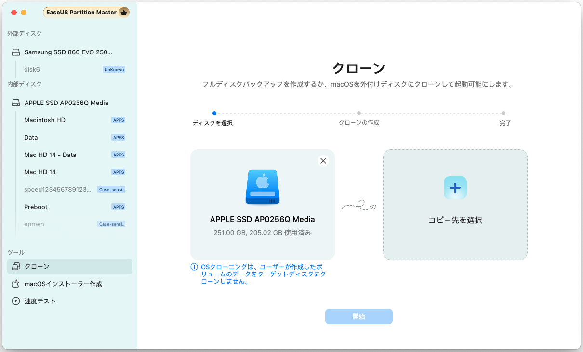Click the blue plus icon to add destination
The image size is (583, 352).
[x=455, y=188]
